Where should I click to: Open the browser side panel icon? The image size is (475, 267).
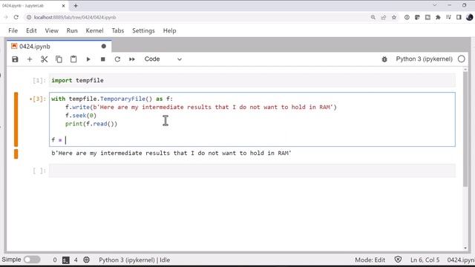[x=459, y=17]
